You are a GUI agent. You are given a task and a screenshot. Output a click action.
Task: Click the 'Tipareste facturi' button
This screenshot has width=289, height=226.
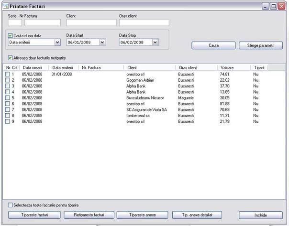tap(34, 215)
